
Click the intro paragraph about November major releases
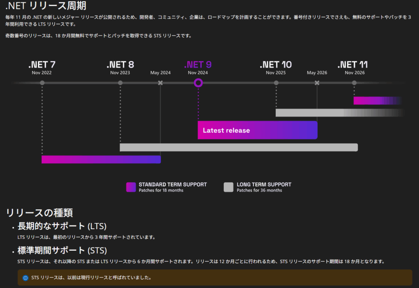[x=208, y=20]
